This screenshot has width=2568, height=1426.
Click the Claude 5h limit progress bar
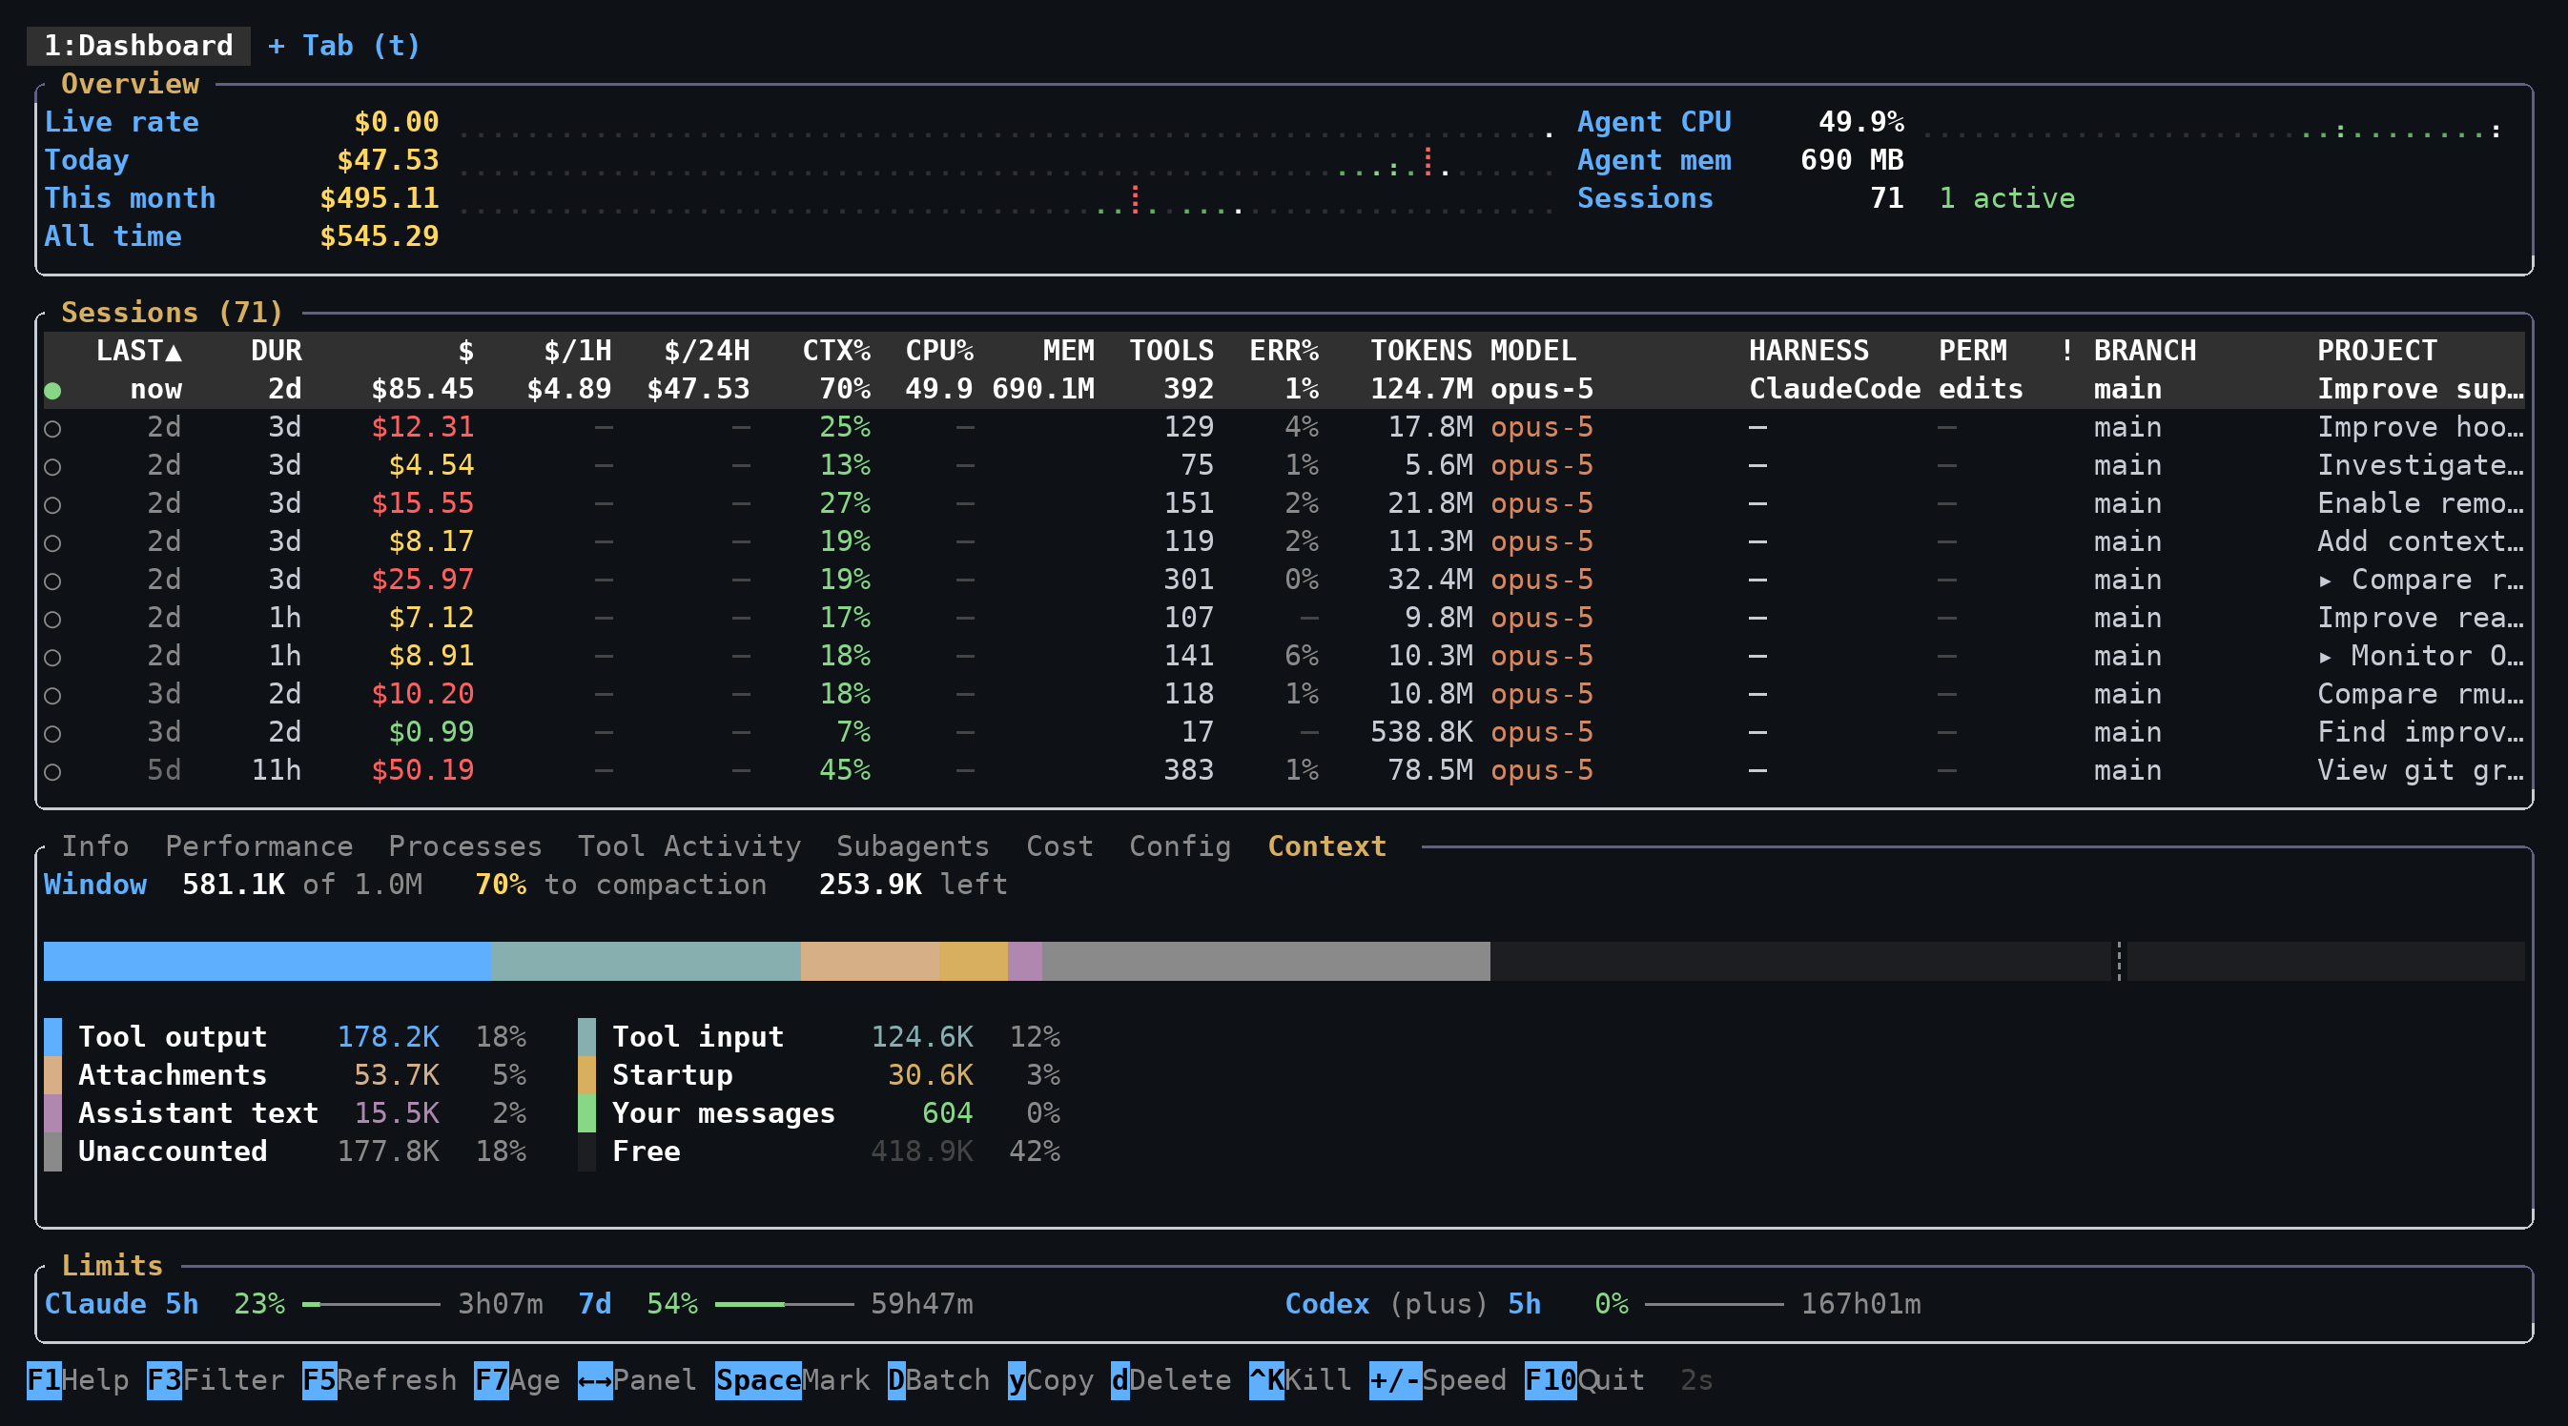(x=371, y=1304)
